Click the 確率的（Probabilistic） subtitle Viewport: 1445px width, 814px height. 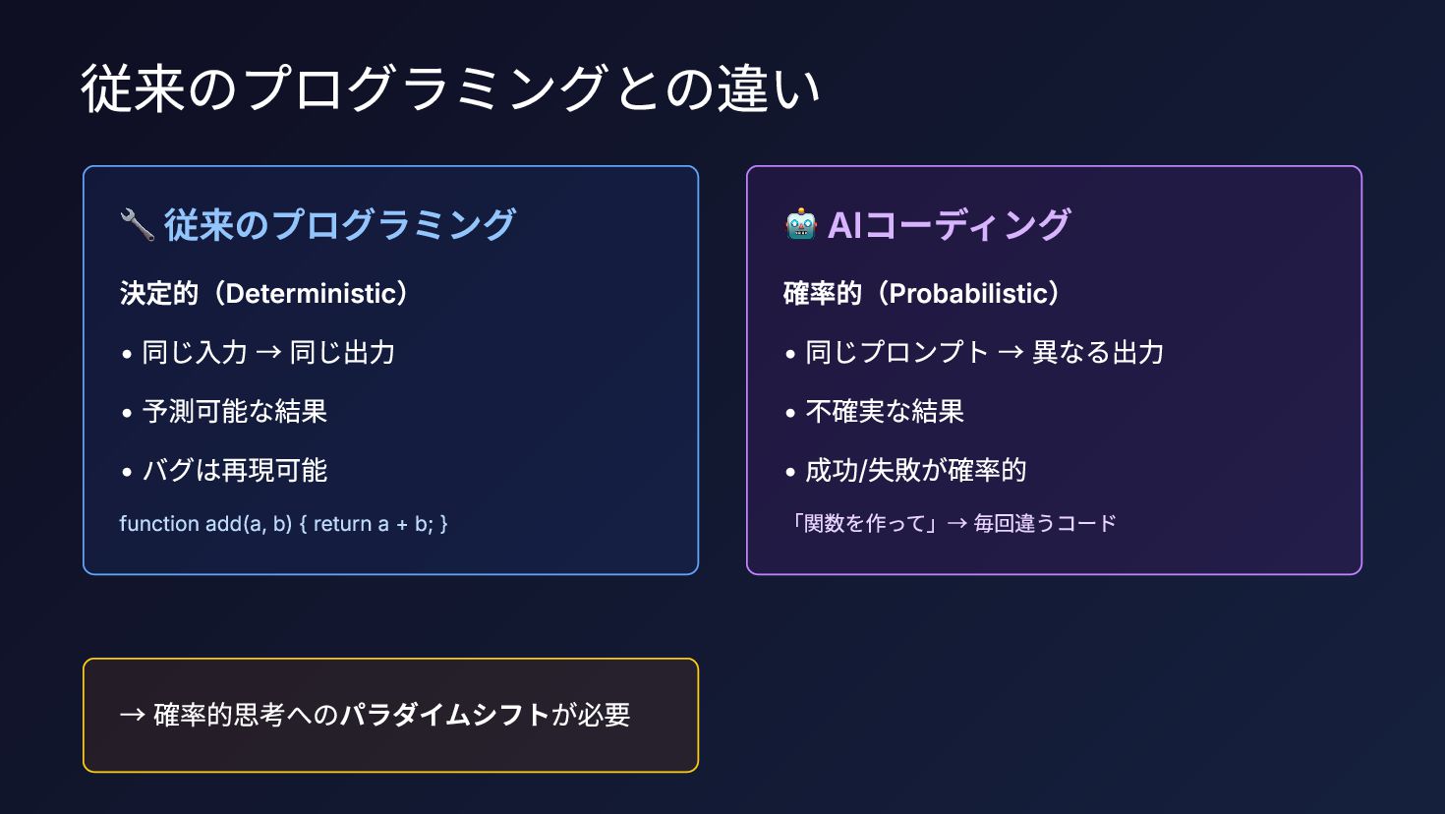(x=921, y=293)
